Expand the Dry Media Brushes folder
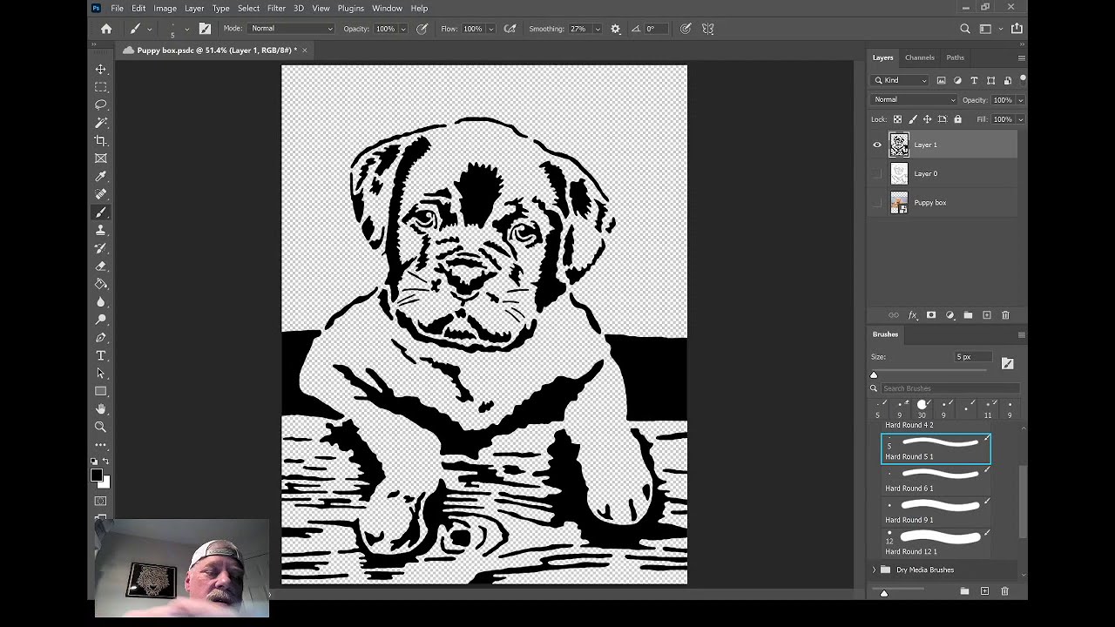 (874, 570)
